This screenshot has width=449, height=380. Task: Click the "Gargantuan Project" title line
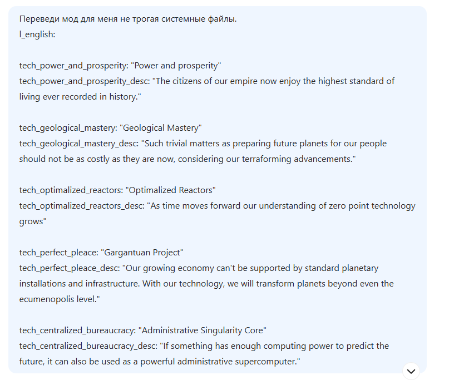tap(101, 252)
